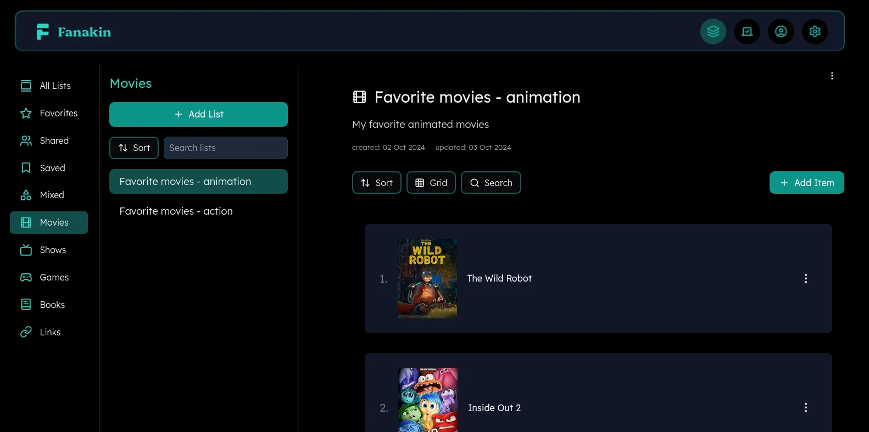Sort the movie lists
This screenshot has width=869, height=432.
(134, 148)
